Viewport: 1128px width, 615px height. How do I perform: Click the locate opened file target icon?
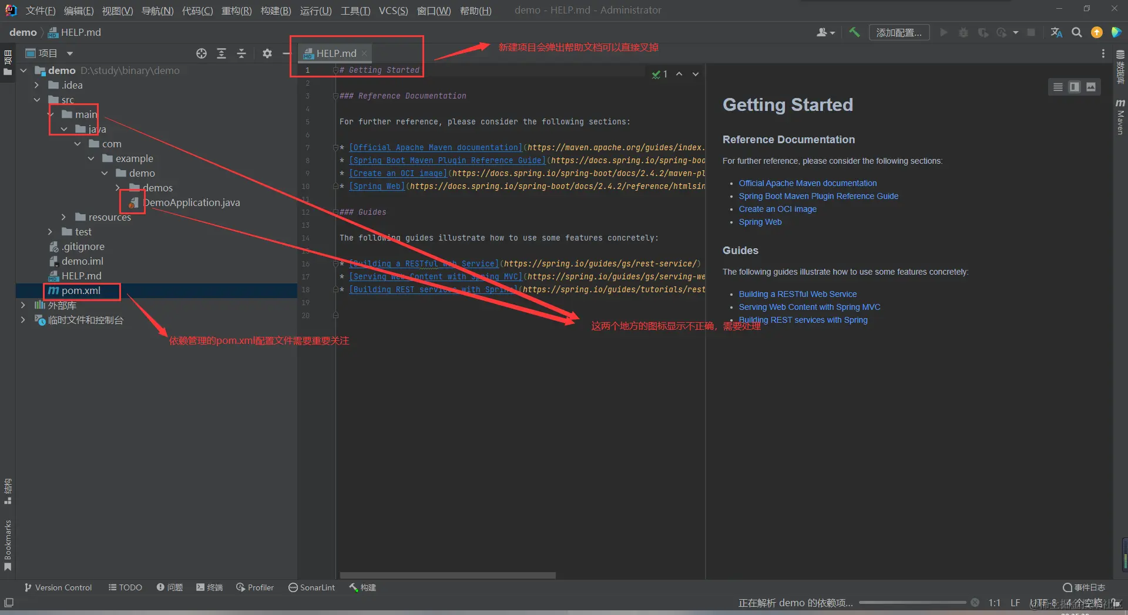tap(202, 53)
